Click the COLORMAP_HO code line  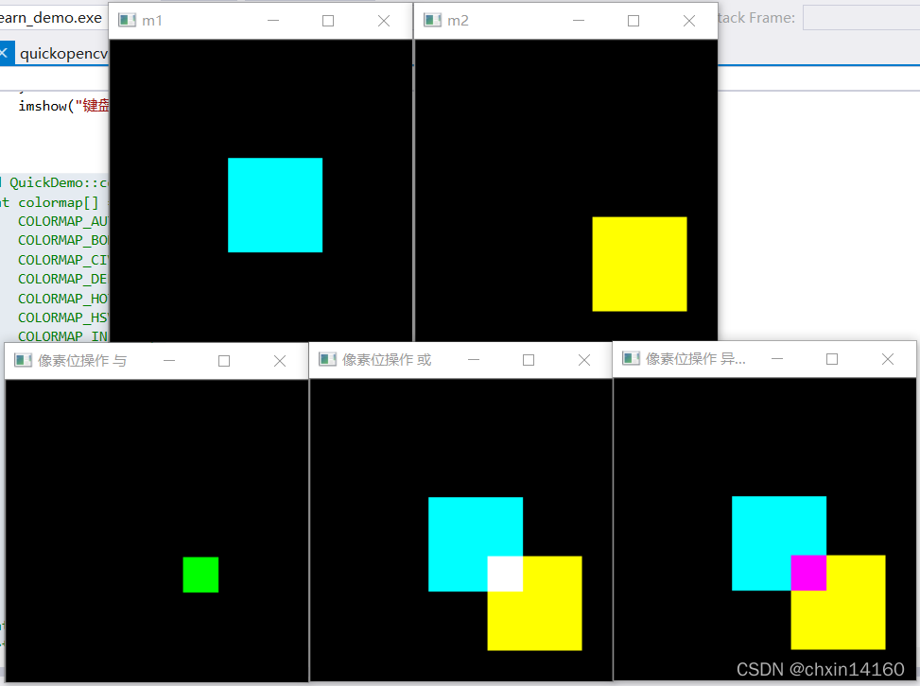pos(63,299)
